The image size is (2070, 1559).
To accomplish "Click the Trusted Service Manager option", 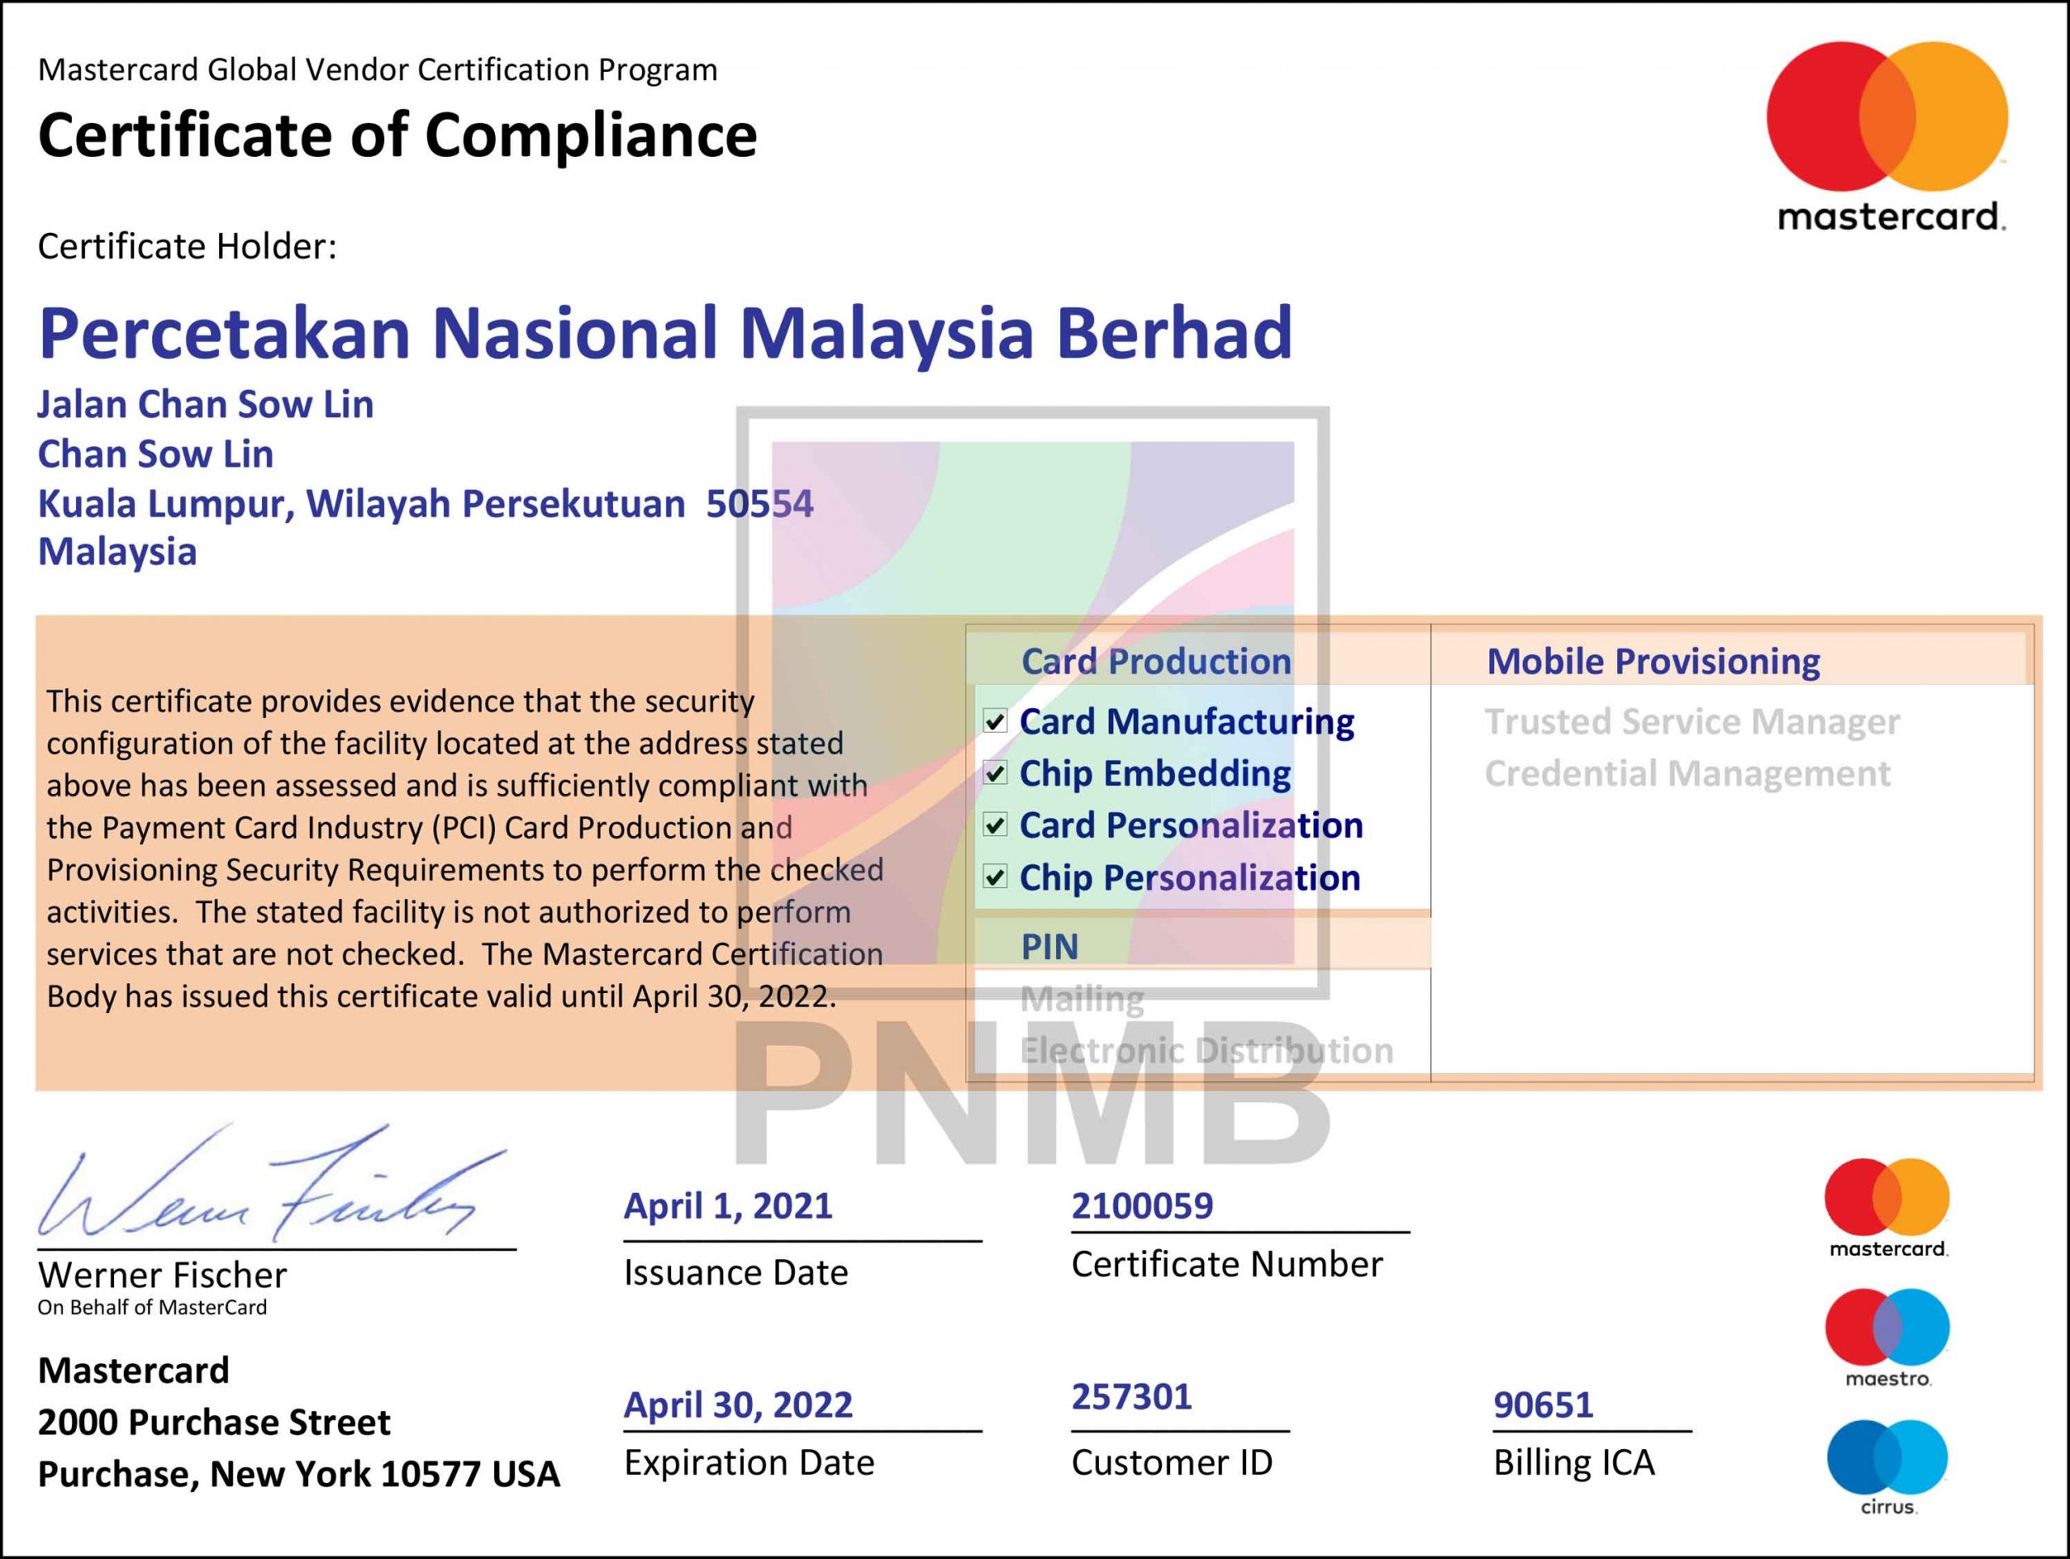I will [1692, 721].
